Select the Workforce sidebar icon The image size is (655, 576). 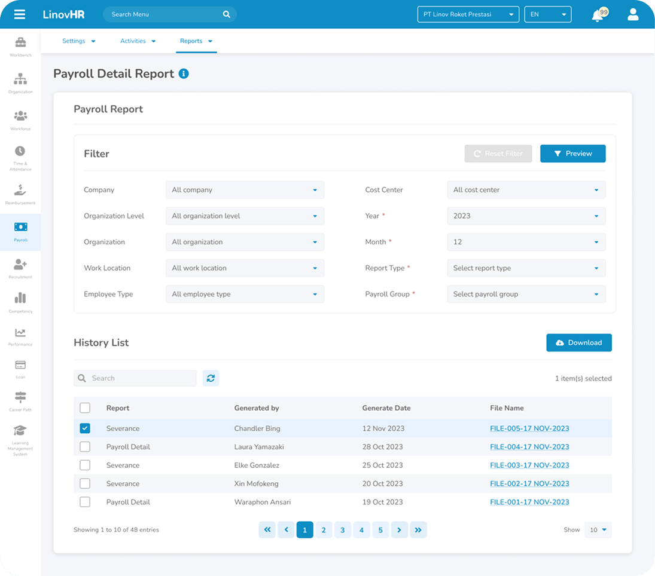pos(20,117)
